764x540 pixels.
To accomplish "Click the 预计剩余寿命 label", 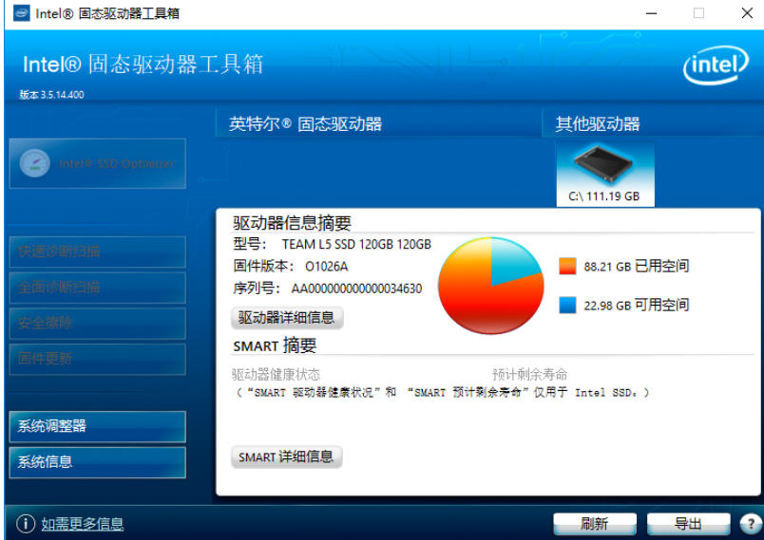I will [x=529, y=375].
